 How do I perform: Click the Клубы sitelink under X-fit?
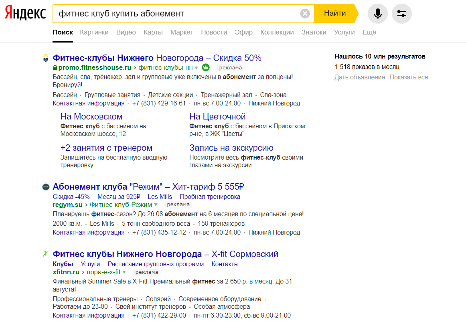pos(63,264)
